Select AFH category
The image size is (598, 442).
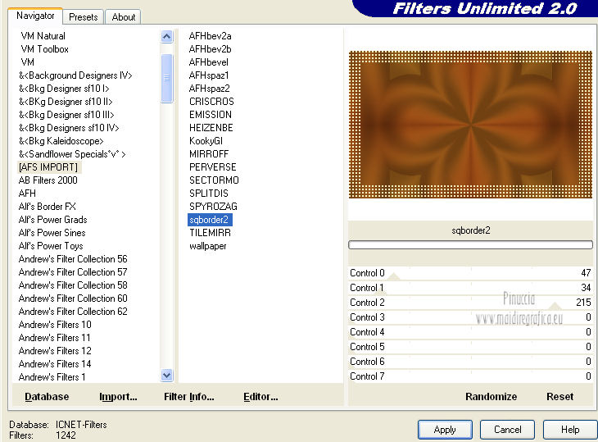tap(27, 194)
